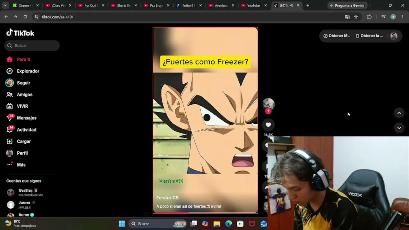Screen dimensions: 409x230
Task: Open Task View on taskbar
Action: click(x=194, y=224)
